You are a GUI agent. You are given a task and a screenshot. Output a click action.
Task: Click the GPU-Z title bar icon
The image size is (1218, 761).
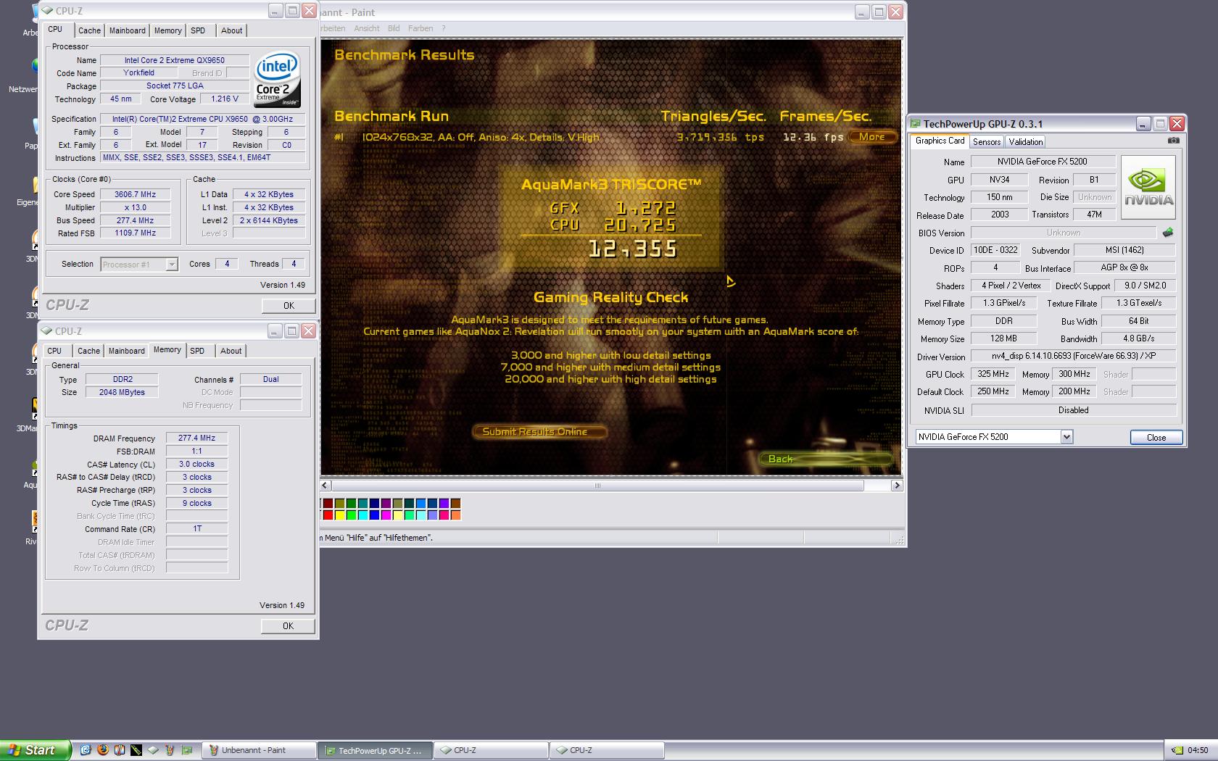916,124
